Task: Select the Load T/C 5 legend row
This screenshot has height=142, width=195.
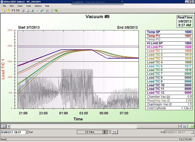Action: coord(169,66)
